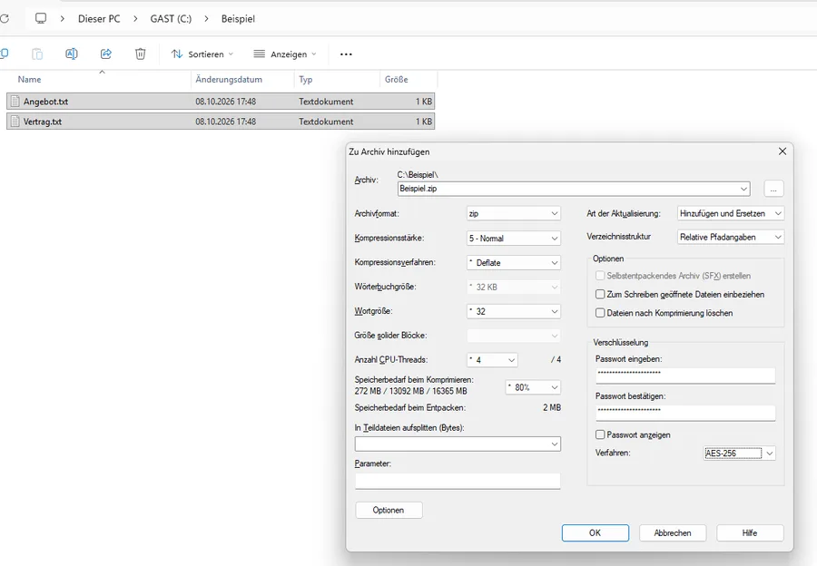This screenshot has width=817, height=566.
Task: Click the chevron between GAST (C:) and Beispiel
Action: 206,19
